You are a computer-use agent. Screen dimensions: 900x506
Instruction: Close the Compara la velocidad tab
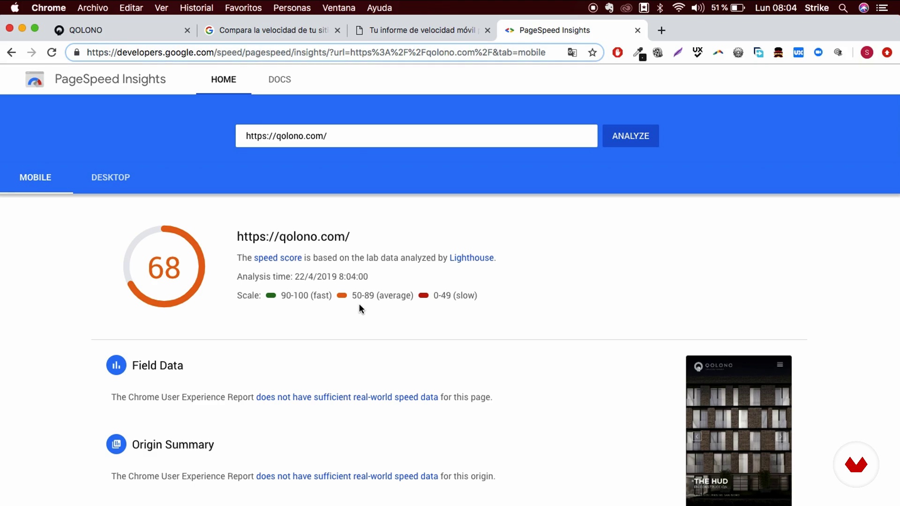337,30
